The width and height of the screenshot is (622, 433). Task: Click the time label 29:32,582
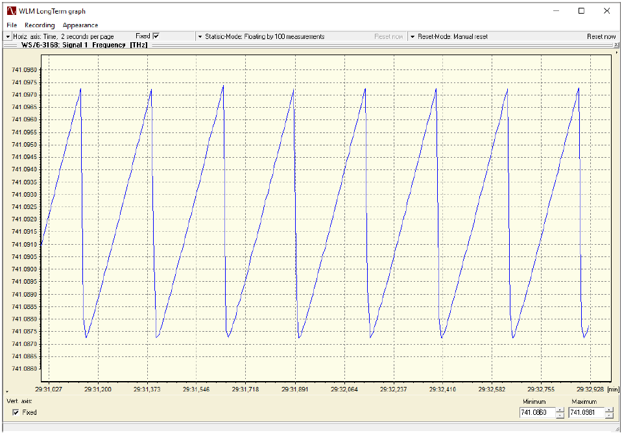pos(492,390)
